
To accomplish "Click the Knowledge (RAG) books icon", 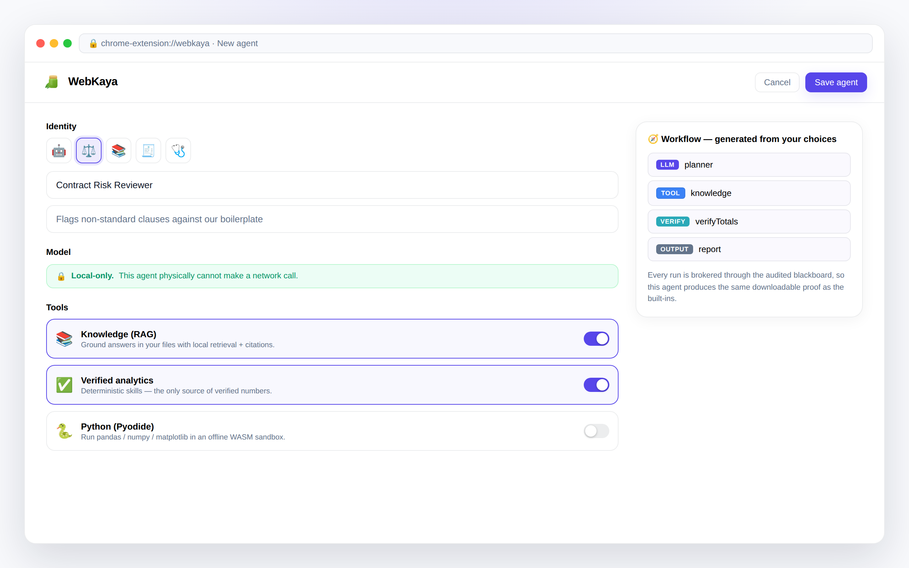I will click(64, 339).
